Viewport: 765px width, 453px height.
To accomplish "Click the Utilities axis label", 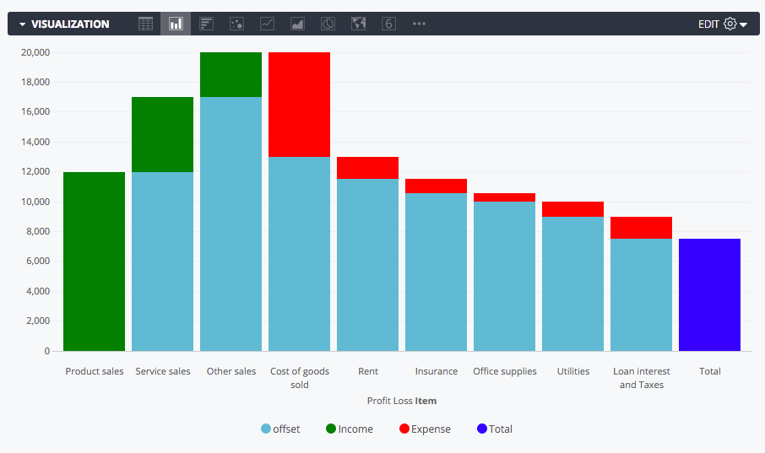I will tap(572, 371).
